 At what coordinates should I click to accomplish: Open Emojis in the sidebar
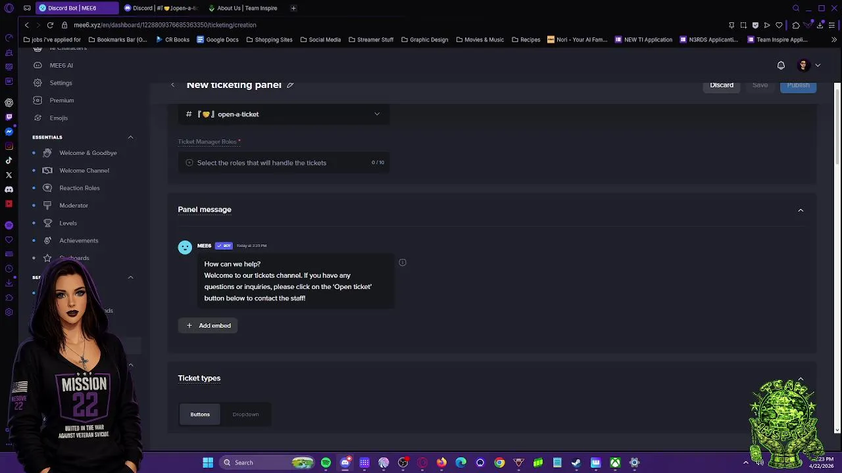(x=59, y=118)
